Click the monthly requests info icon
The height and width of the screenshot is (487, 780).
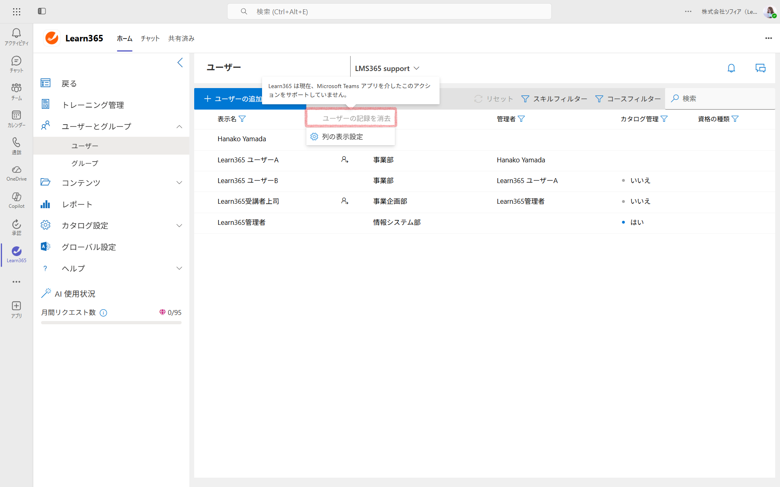[x=104, y=312]
